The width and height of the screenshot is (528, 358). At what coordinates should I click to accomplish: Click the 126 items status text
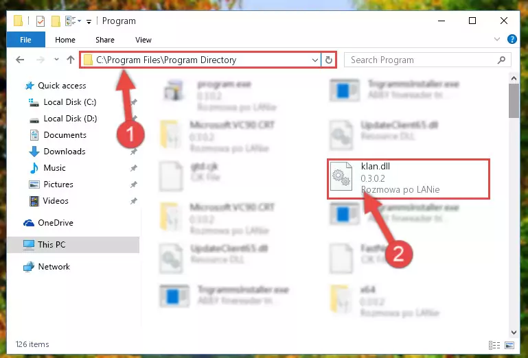[32, 344]
